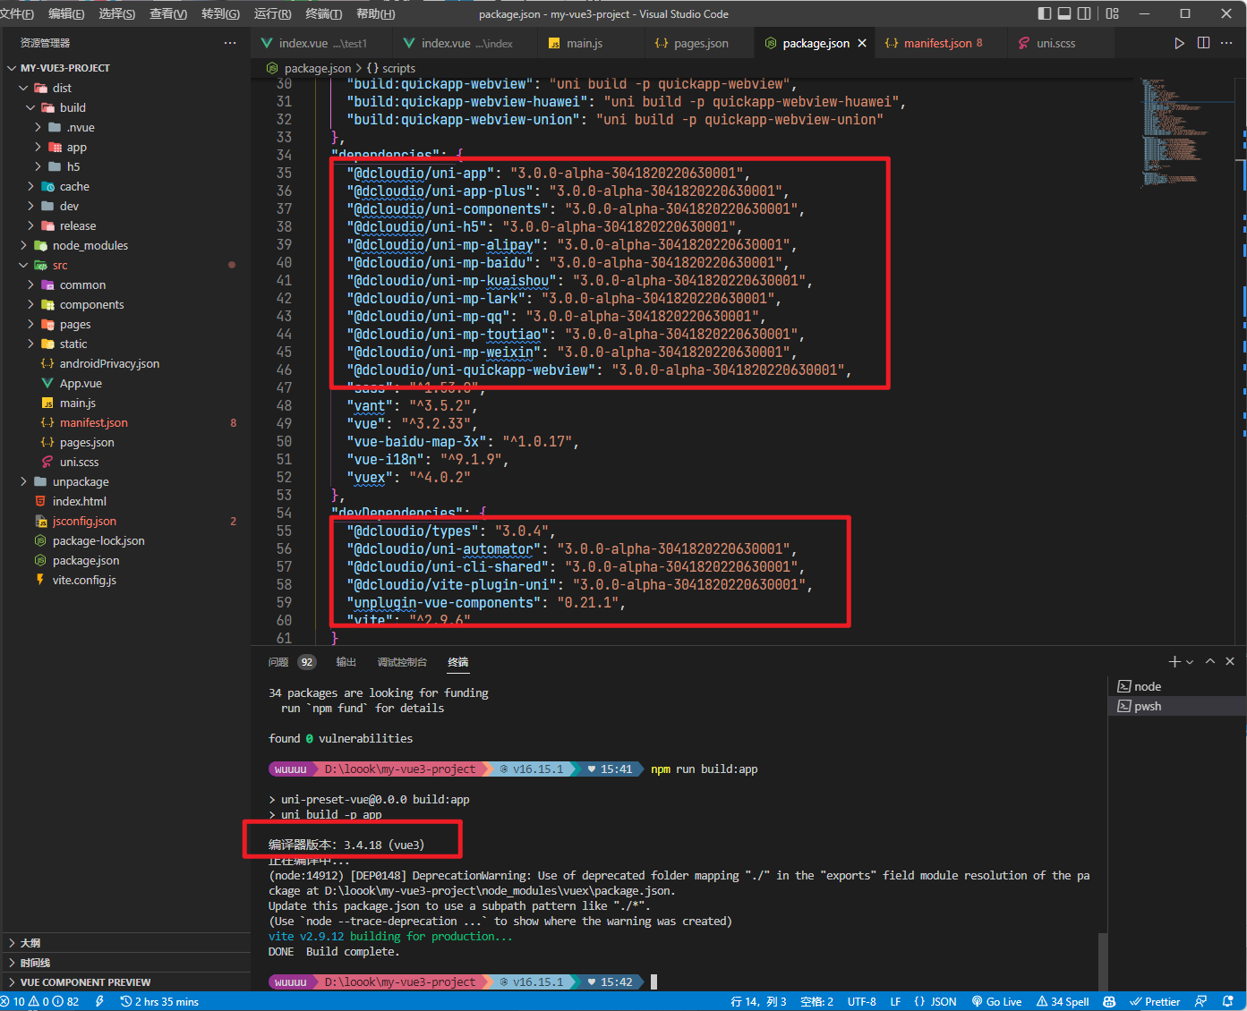Change file encoding UTF-8

[861, 1001]
